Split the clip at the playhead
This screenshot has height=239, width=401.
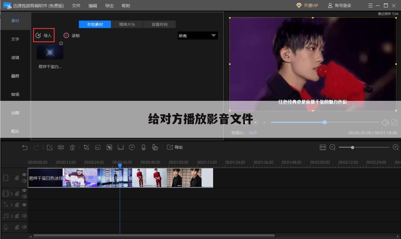(x=61, y=147)
